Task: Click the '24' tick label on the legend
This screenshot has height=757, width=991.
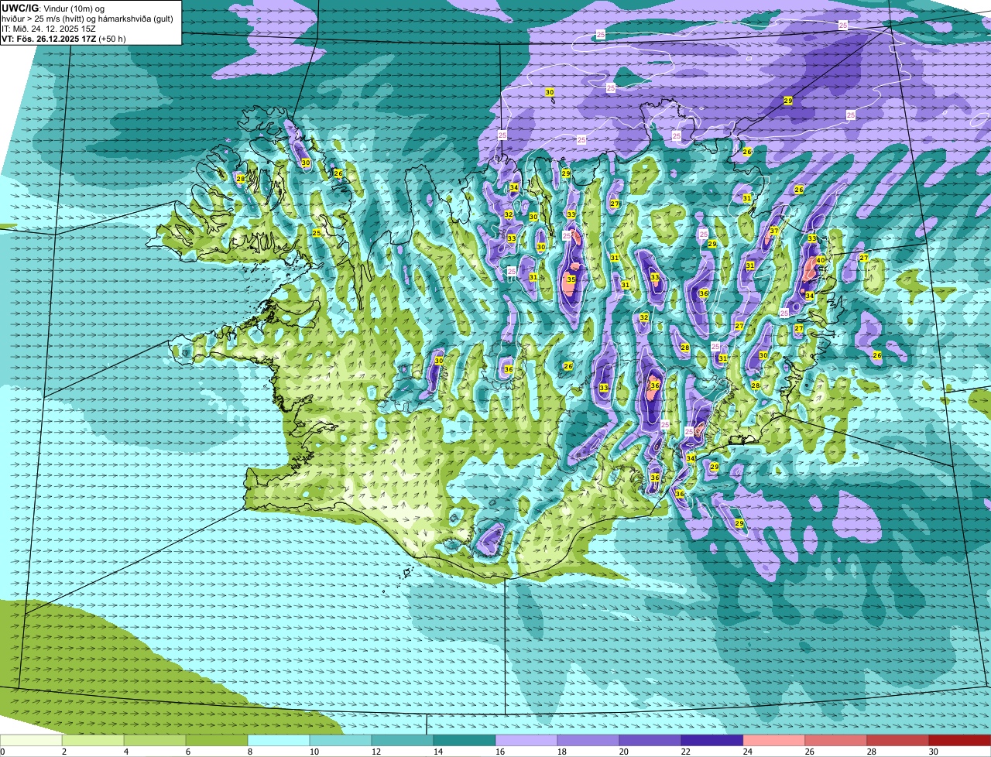Action: coord(747,752)
